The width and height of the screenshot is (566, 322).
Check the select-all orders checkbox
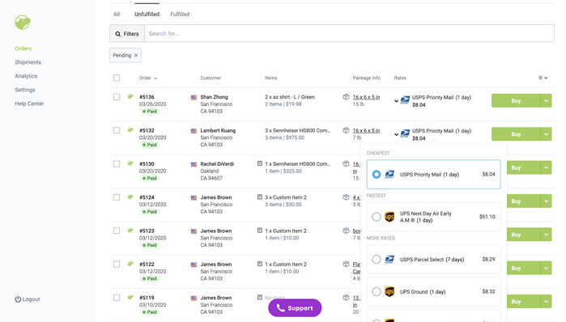(x=117, y=78)
